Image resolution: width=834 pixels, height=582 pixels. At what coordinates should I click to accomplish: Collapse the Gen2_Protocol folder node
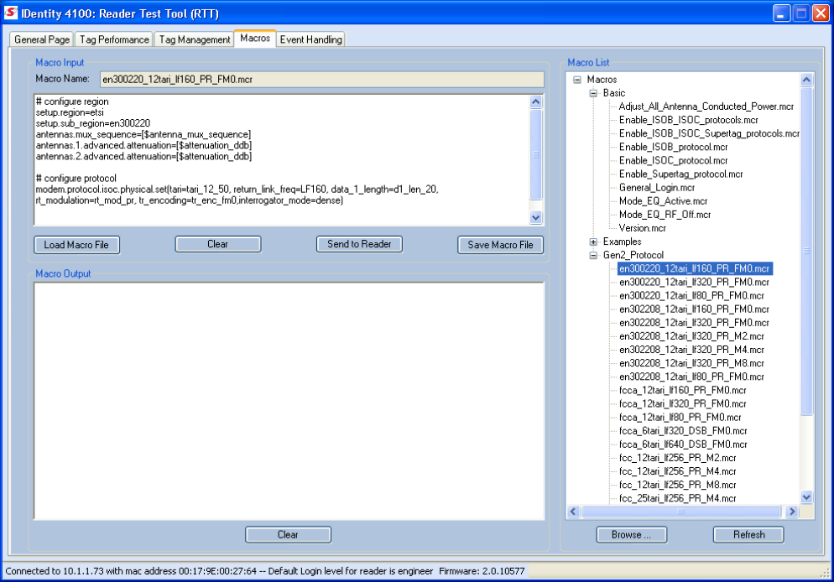[593, 255]
